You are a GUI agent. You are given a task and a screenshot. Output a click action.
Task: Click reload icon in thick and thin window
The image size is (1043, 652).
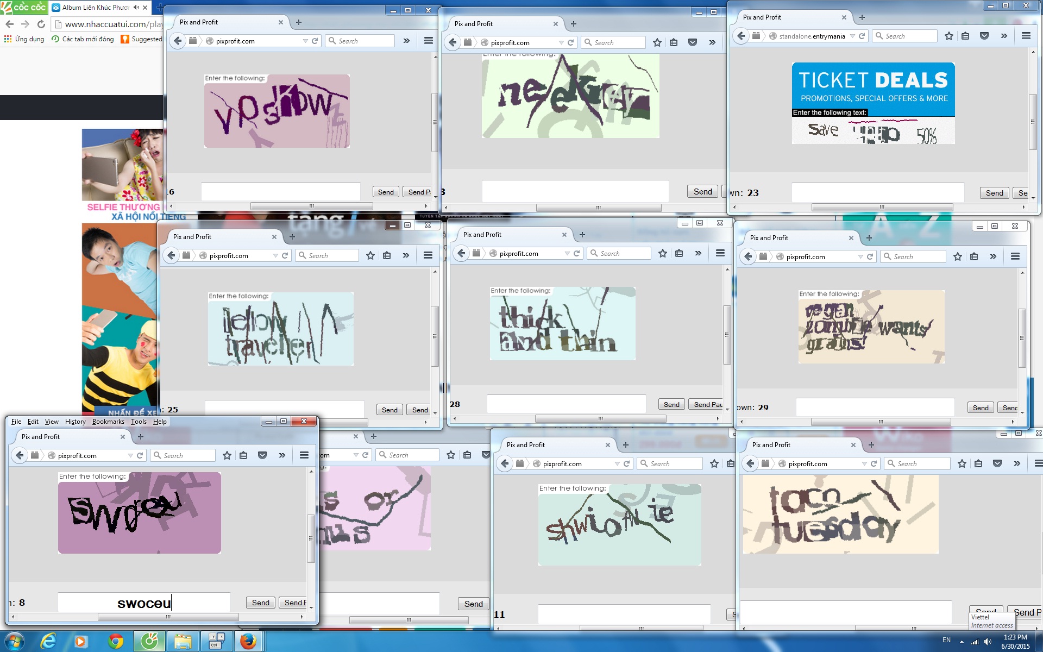(577, 253)
